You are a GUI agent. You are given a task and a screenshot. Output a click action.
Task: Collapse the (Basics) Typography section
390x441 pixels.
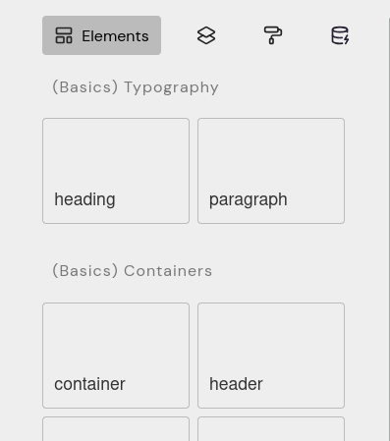point(136,87)
